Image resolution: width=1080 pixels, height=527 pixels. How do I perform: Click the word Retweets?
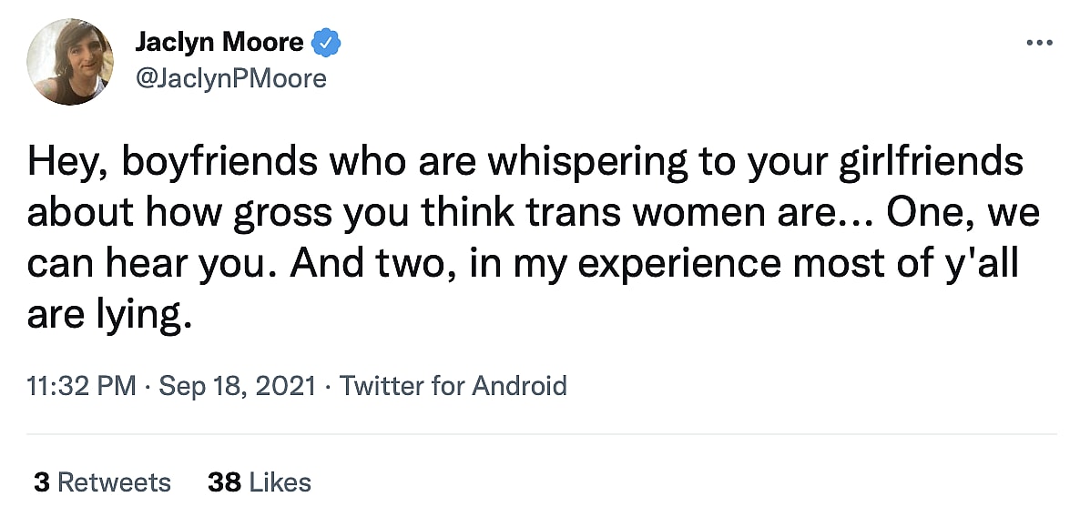pos(114,481)
